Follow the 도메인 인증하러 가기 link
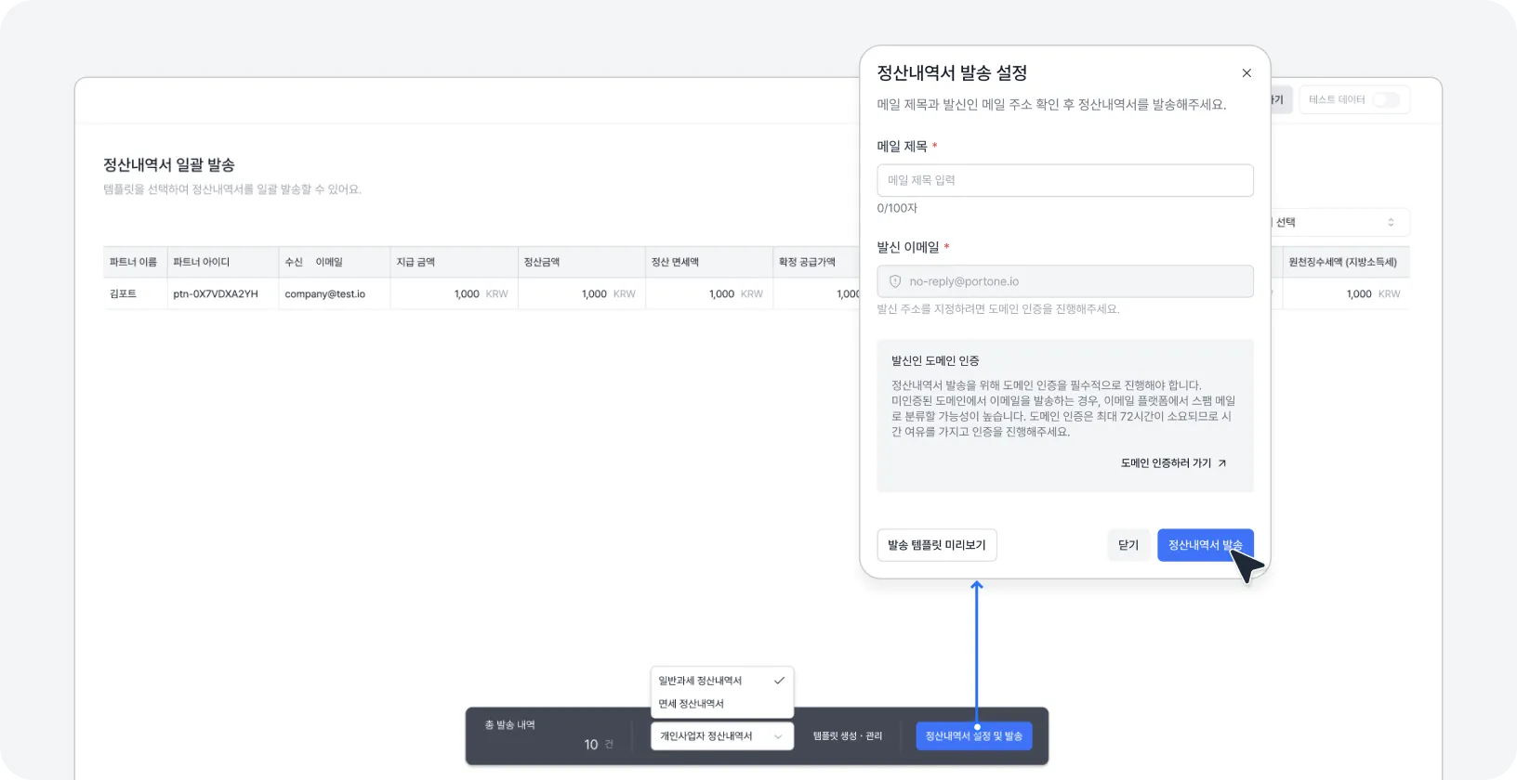This screenshot has height=780, width=1517. tap(1166, 463)
